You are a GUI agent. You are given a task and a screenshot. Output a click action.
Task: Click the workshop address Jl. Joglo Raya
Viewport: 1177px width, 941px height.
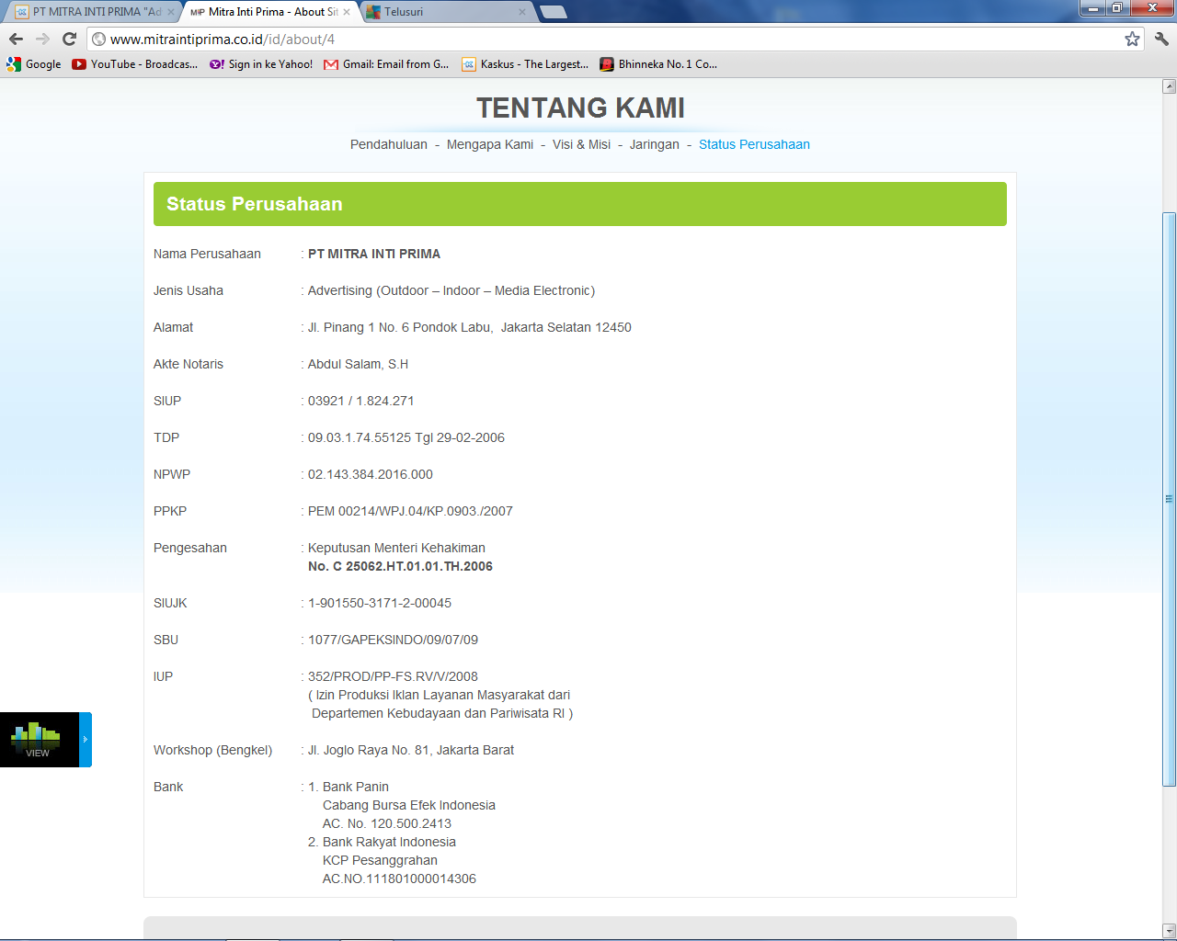(x=411, y=750)
